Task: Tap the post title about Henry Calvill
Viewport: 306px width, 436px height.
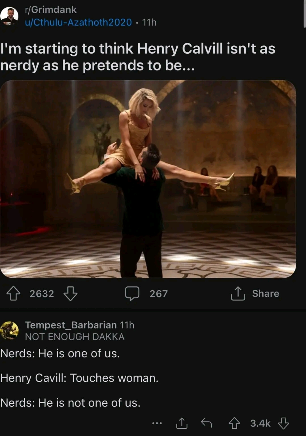Action: [x=138, y=57]
